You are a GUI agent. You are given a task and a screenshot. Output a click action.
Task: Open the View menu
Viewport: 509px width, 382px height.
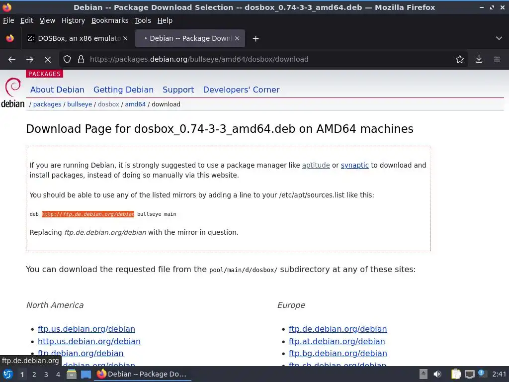click(47, 20)
